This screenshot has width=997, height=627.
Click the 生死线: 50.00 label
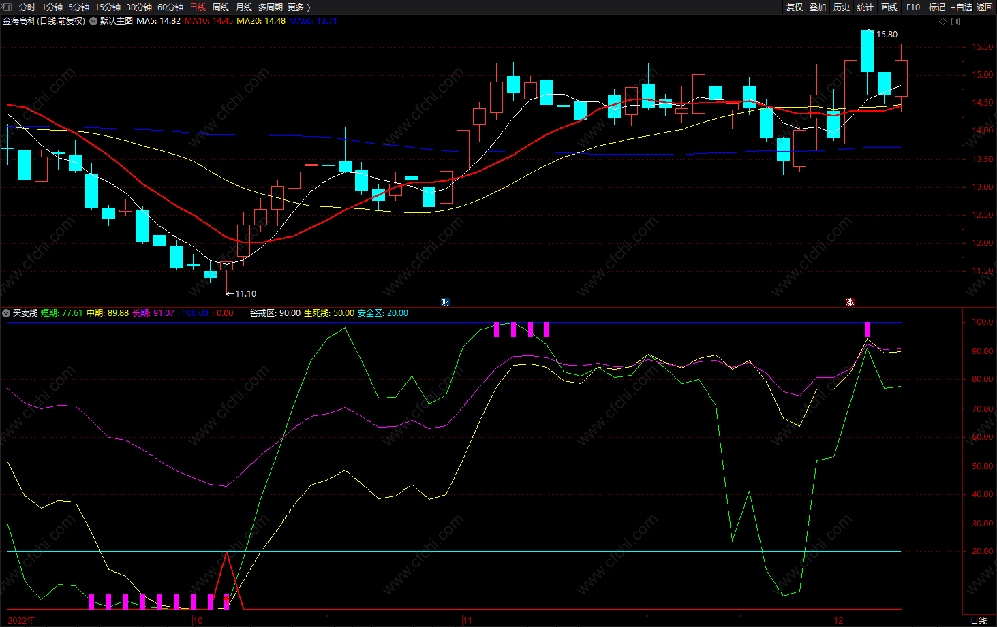329,313
